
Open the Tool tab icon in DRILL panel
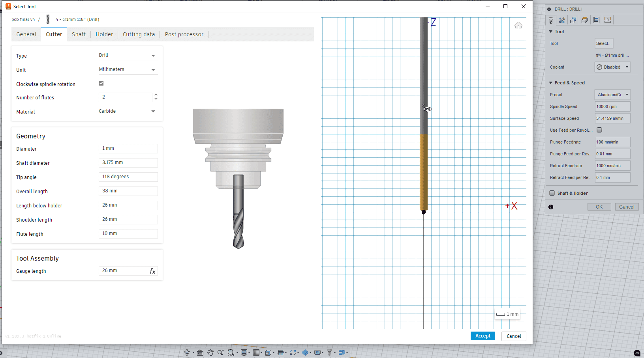tap(551, 20)
